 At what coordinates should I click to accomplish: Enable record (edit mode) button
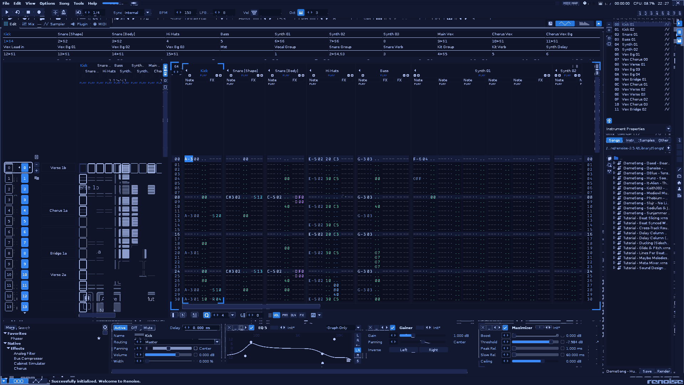[39, 12]
